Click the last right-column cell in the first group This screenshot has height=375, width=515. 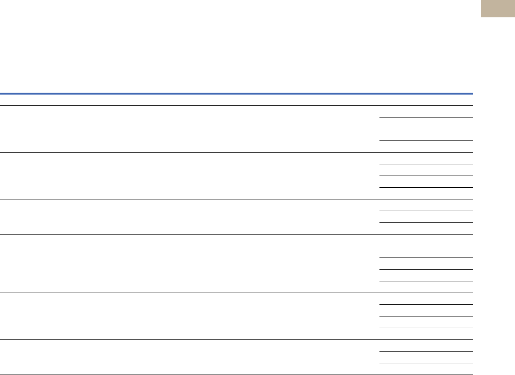(425, 147)
